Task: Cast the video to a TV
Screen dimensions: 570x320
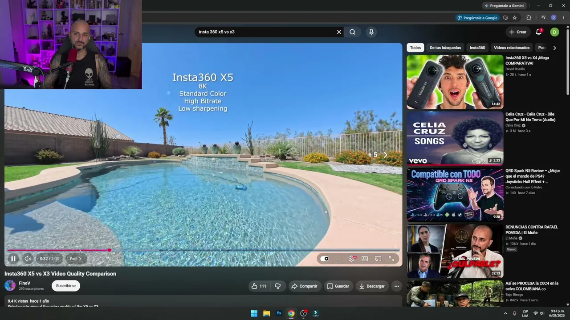Action: point(378,259)
